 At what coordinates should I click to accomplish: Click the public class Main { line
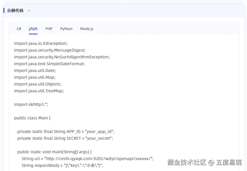[x=32, y=118]
